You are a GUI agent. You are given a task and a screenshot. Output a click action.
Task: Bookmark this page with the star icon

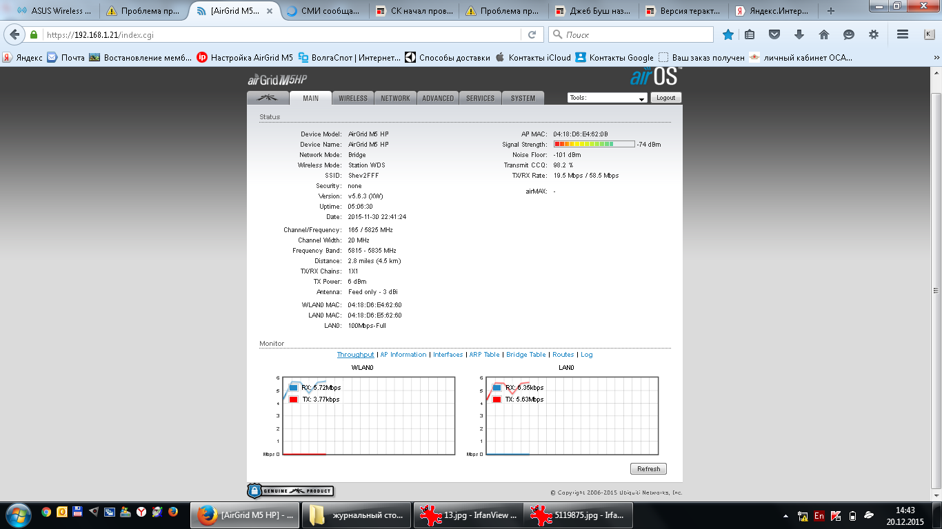coord(728,34)
